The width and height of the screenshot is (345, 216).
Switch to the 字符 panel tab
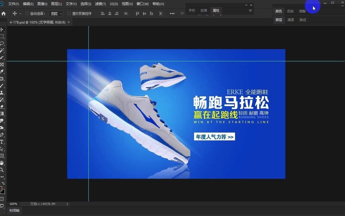click(192, 11)
